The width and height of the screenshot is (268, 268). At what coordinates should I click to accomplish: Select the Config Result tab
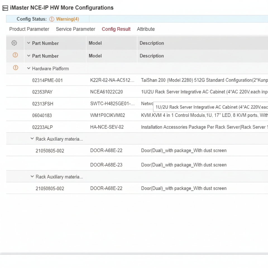pos(116,29)
